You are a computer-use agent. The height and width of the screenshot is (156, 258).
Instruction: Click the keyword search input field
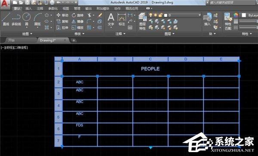click(x=232, y=3)
